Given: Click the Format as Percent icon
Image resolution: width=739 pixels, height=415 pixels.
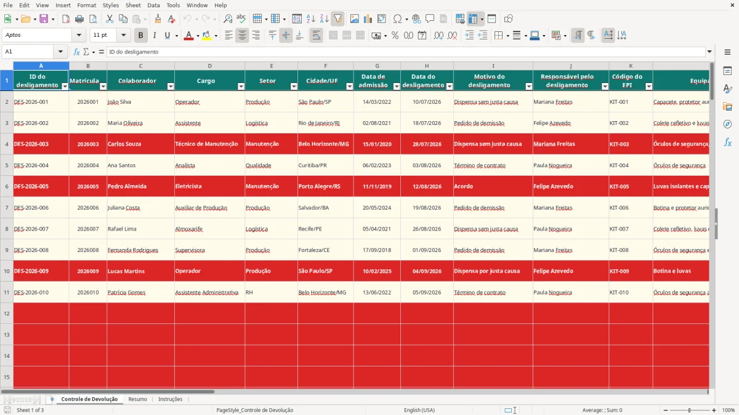Looking at the screenshot, I should pyautogui.click(x=395, y=36).
